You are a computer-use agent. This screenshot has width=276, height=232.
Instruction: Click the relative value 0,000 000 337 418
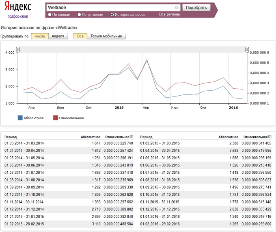tap(118, 173)
